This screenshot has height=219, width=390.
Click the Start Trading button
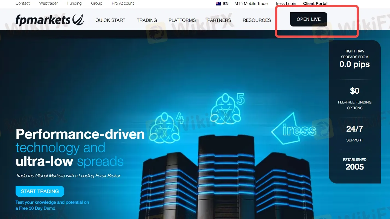pos(40,191)
